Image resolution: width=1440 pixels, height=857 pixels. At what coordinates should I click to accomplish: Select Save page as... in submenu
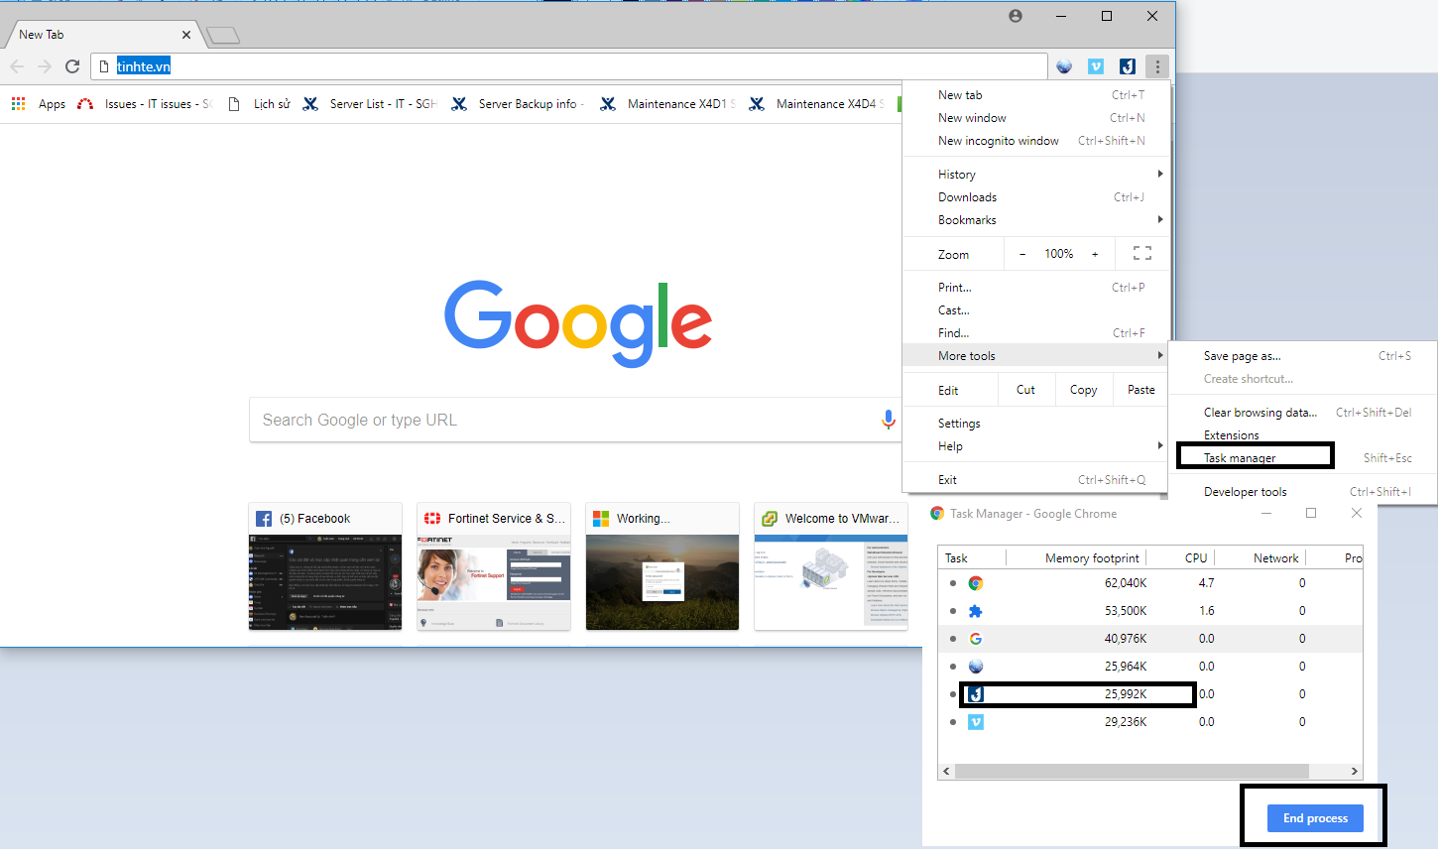[x=1302, y=355]
